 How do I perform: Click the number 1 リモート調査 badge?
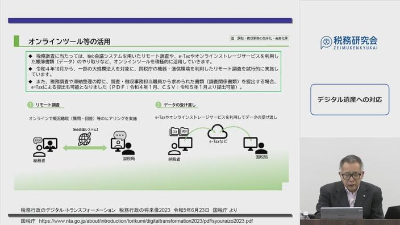click(x=30, y=105)
